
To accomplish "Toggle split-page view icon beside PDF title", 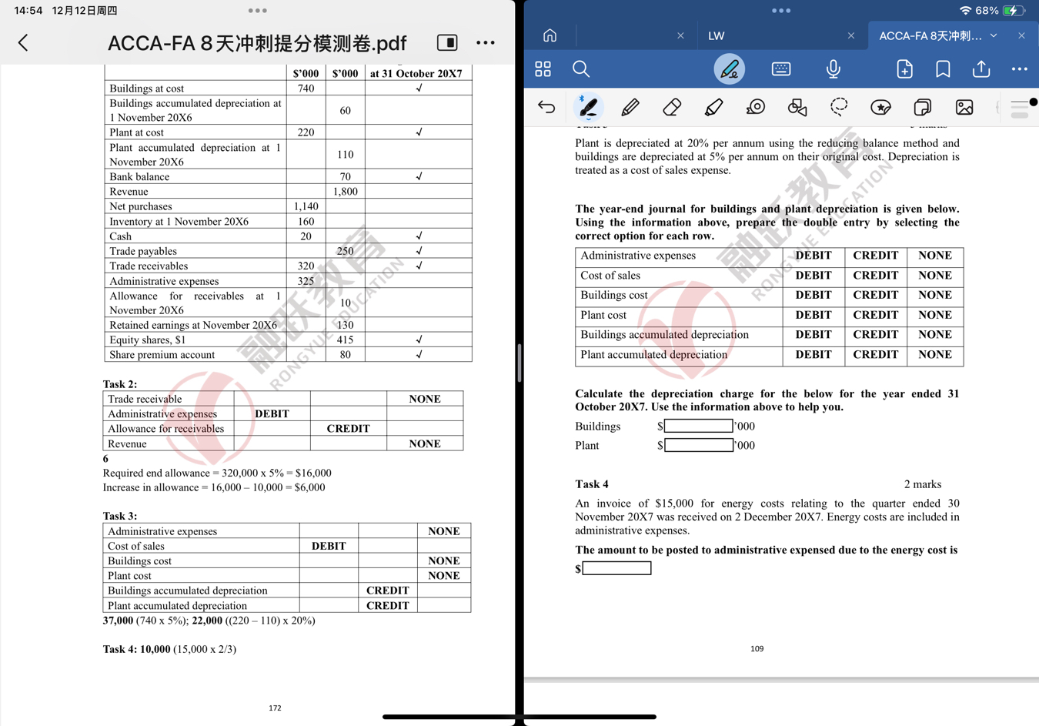I will (447, 42).
